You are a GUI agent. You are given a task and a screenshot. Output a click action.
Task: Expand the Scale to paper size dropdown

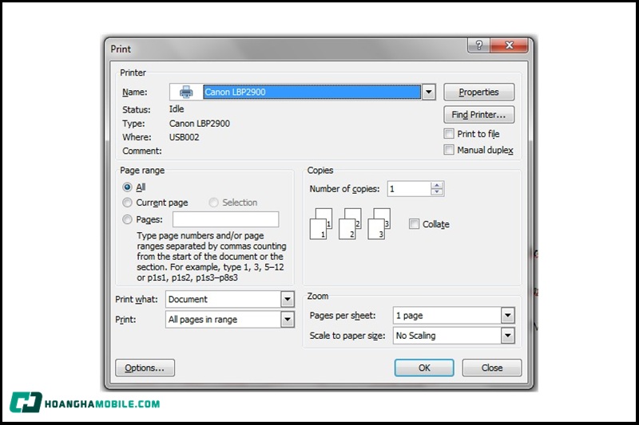pyautogui.click(x=508, y=336)
